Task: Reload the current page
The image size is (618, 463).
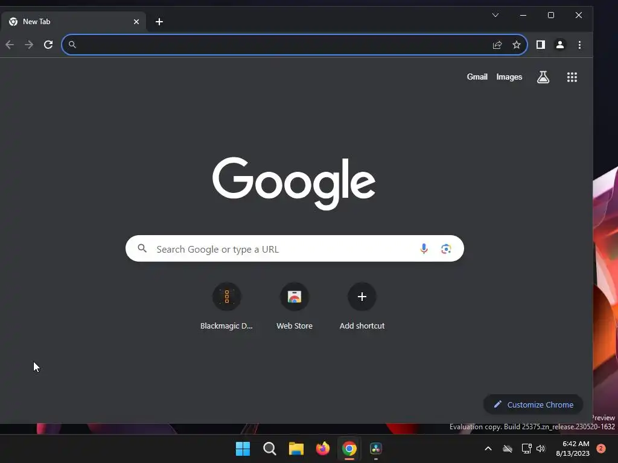Action: click(48, 45)
